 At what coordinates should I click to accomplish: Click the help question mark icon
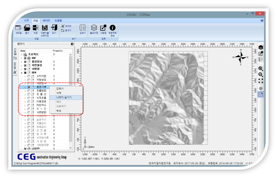[x=262, y=21]
